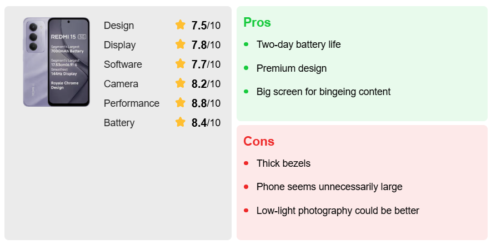Click the Design category label
The height and width of the screenshot is (244, 491).
click(119, 26)
